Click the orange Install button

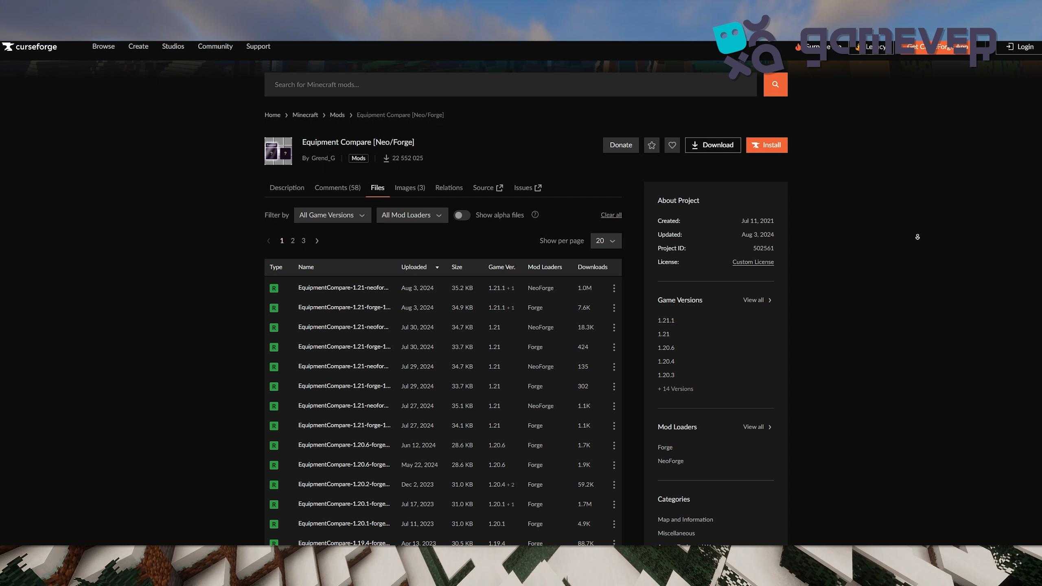coord(766,145)
